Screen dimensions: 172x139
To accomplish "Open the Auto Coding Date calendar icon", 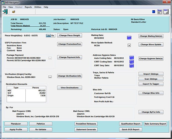I will 132,57.
